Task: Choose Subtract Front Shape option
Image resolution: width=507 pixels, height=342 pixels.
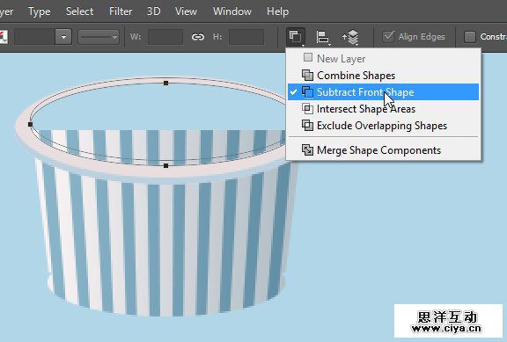Action: [383, 92]
